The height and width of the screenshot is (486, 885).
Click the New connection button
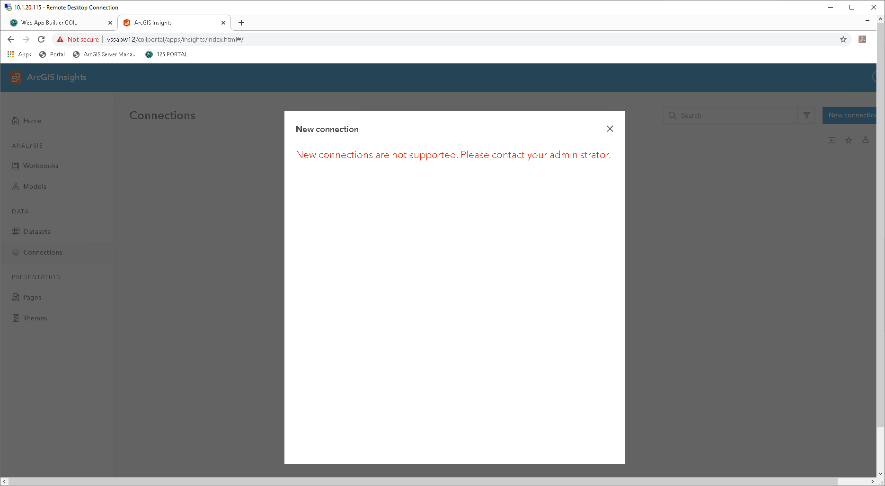[850, 115]
